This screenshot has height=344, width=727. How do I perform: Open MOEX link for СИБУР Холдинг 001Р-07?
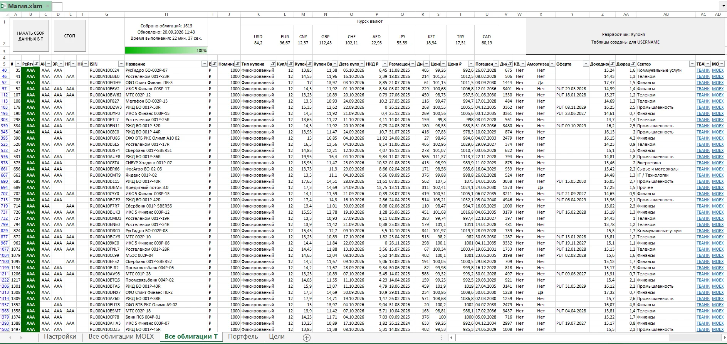(x=717, y=163)
